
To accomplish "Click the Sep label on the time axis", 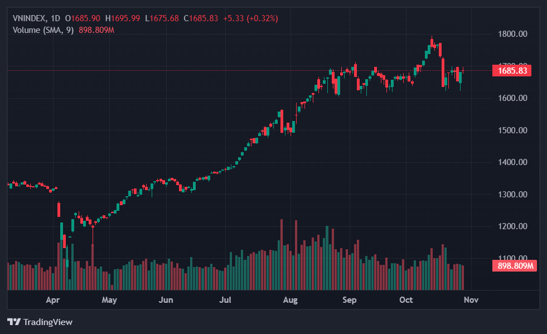I will (x=349, y=300).
